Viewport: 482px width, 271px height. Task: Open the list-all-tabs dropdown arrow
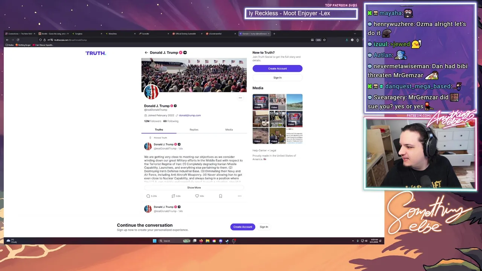click(x=355, y=33)
